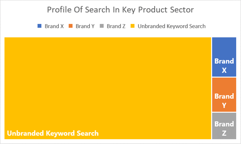The width and height of the screenshot is (241, 144).
Task: Click the word 'Profile' in chart title
Action: tap(59, 10)
